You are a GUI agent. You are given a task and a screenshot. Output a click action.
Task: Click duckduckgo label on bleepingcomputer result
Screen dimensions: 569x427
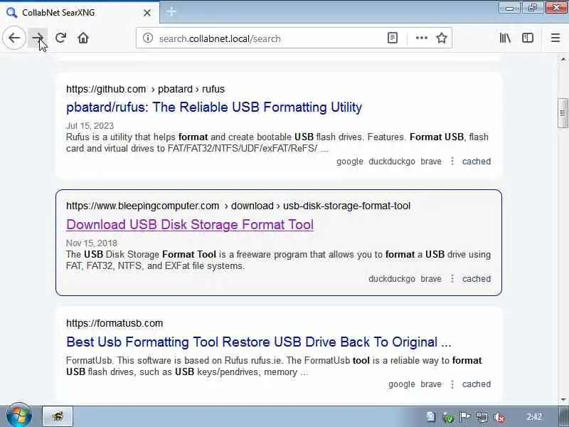(392, 279)
